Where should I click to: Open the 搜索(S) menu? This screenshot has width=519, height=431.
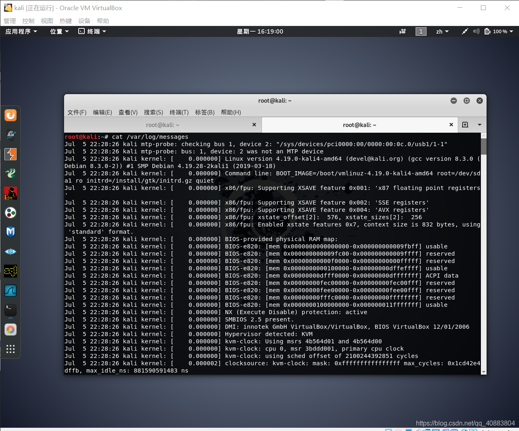click(154, 112)
